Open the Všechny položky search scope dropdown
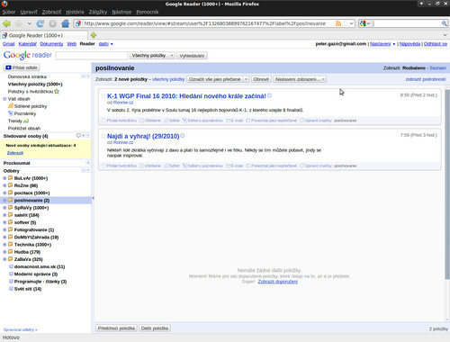Image resolution: width=450 pixels, height=342 pixels. [152, 56]
